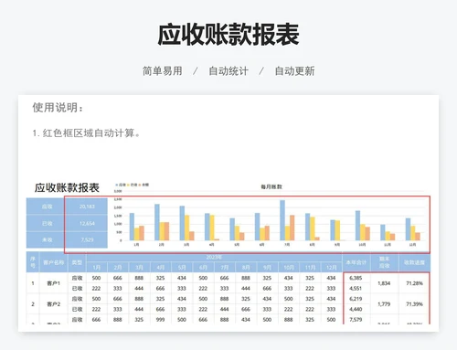This screenshot has width=457, height=350.
Task: Click the orange July bar in chart
Action: point(292,228)
